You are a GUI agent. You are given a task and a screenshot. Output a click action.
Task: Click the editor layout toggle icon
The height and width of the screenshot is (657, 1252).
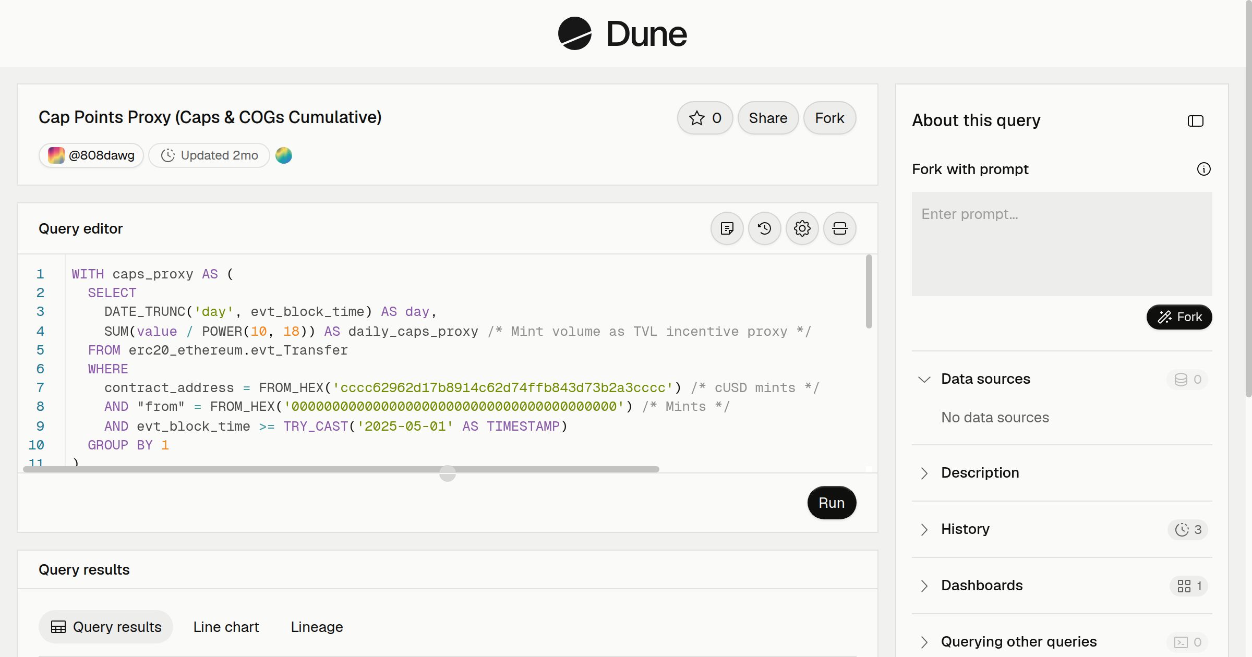click(x=840, y=228)
